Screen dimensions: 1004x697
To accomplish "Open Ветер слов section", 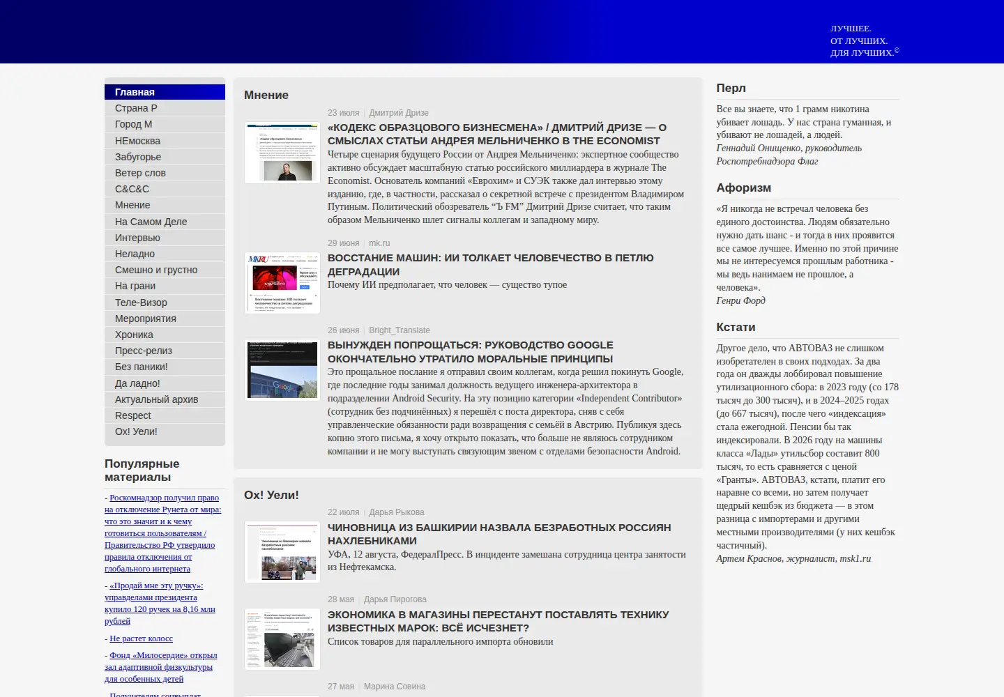I will pos(165,173).
